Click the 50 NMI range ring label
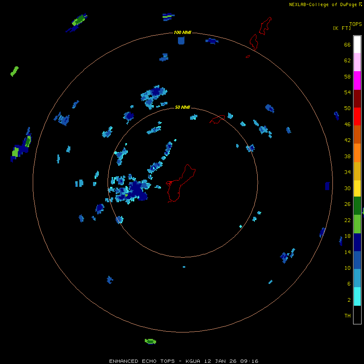364x364 pixels. coord(182,107)
